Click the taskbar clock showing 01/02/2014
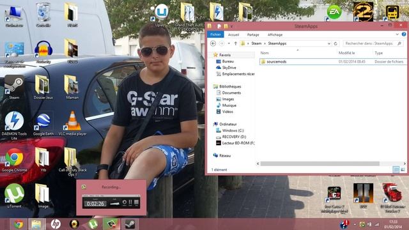 click(x=393, y=224)
